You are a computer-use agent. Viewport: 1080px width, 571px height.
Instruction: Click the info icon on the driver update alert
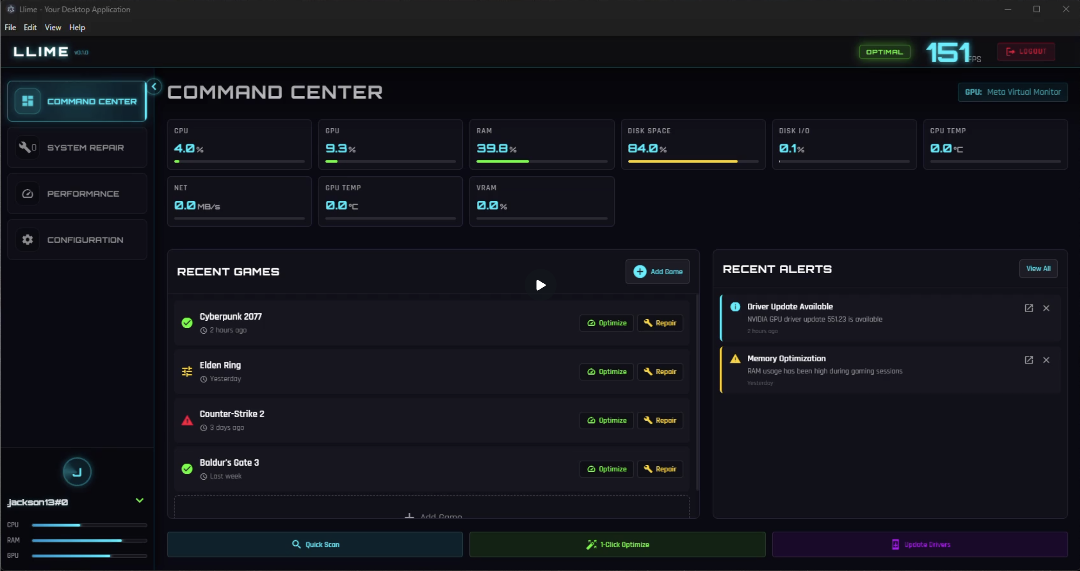coord(735,307)
